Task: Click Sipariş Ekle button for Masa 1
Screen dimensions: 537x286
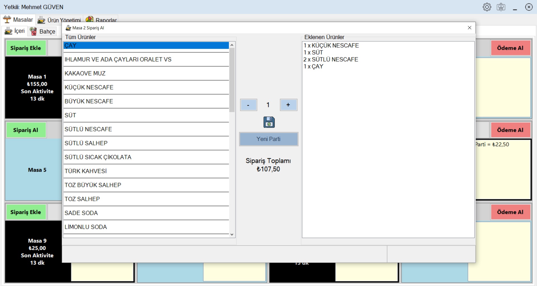Action: click(26, 48)
